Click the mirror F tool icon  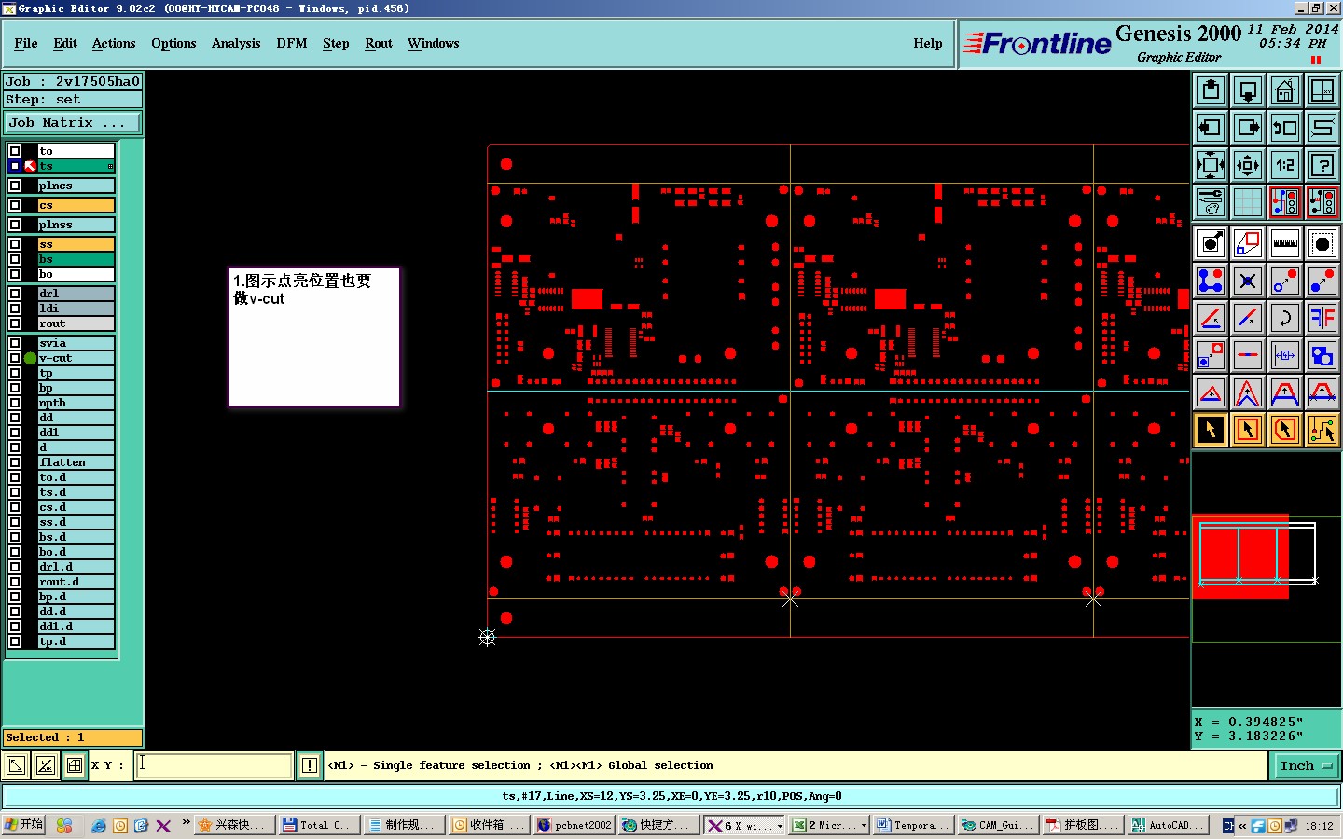1322,318
